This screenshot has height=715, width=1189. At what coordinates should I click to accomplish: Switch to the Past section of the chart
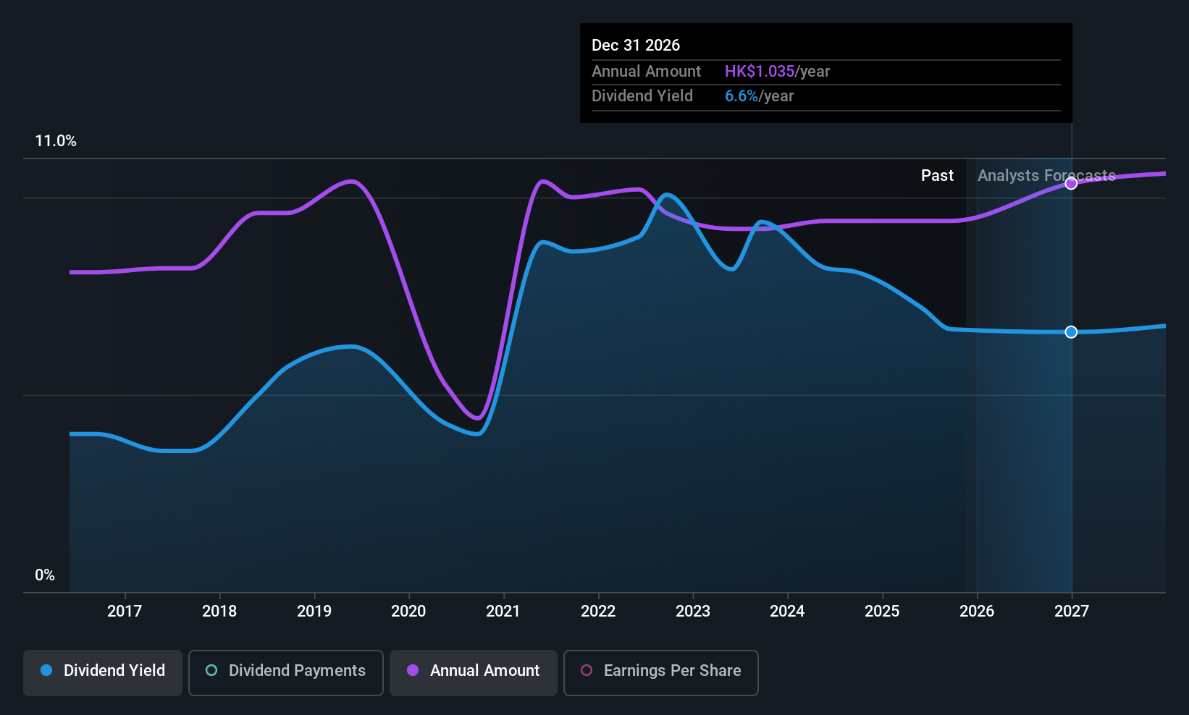tap(937, 175)
